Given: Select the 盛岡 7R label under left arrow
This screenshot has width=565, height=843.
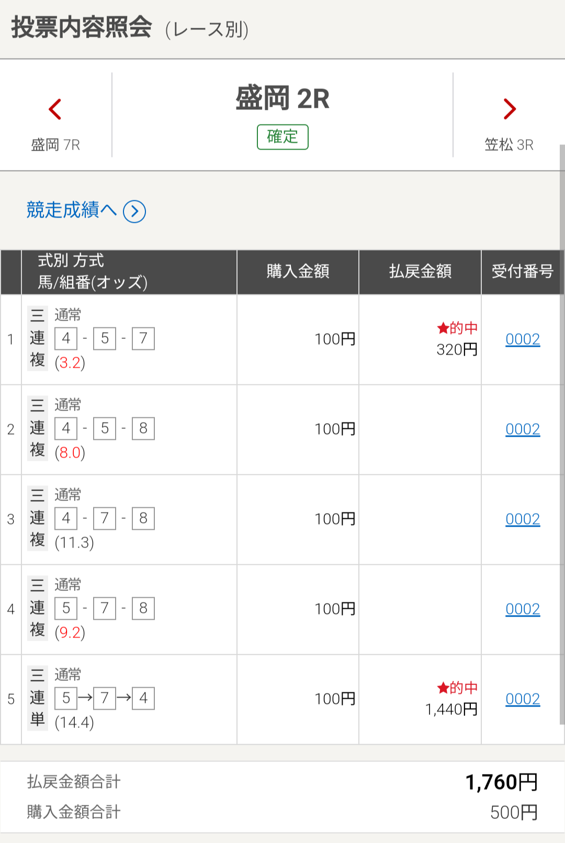Looking at the screenshot, I should point(55,145).
